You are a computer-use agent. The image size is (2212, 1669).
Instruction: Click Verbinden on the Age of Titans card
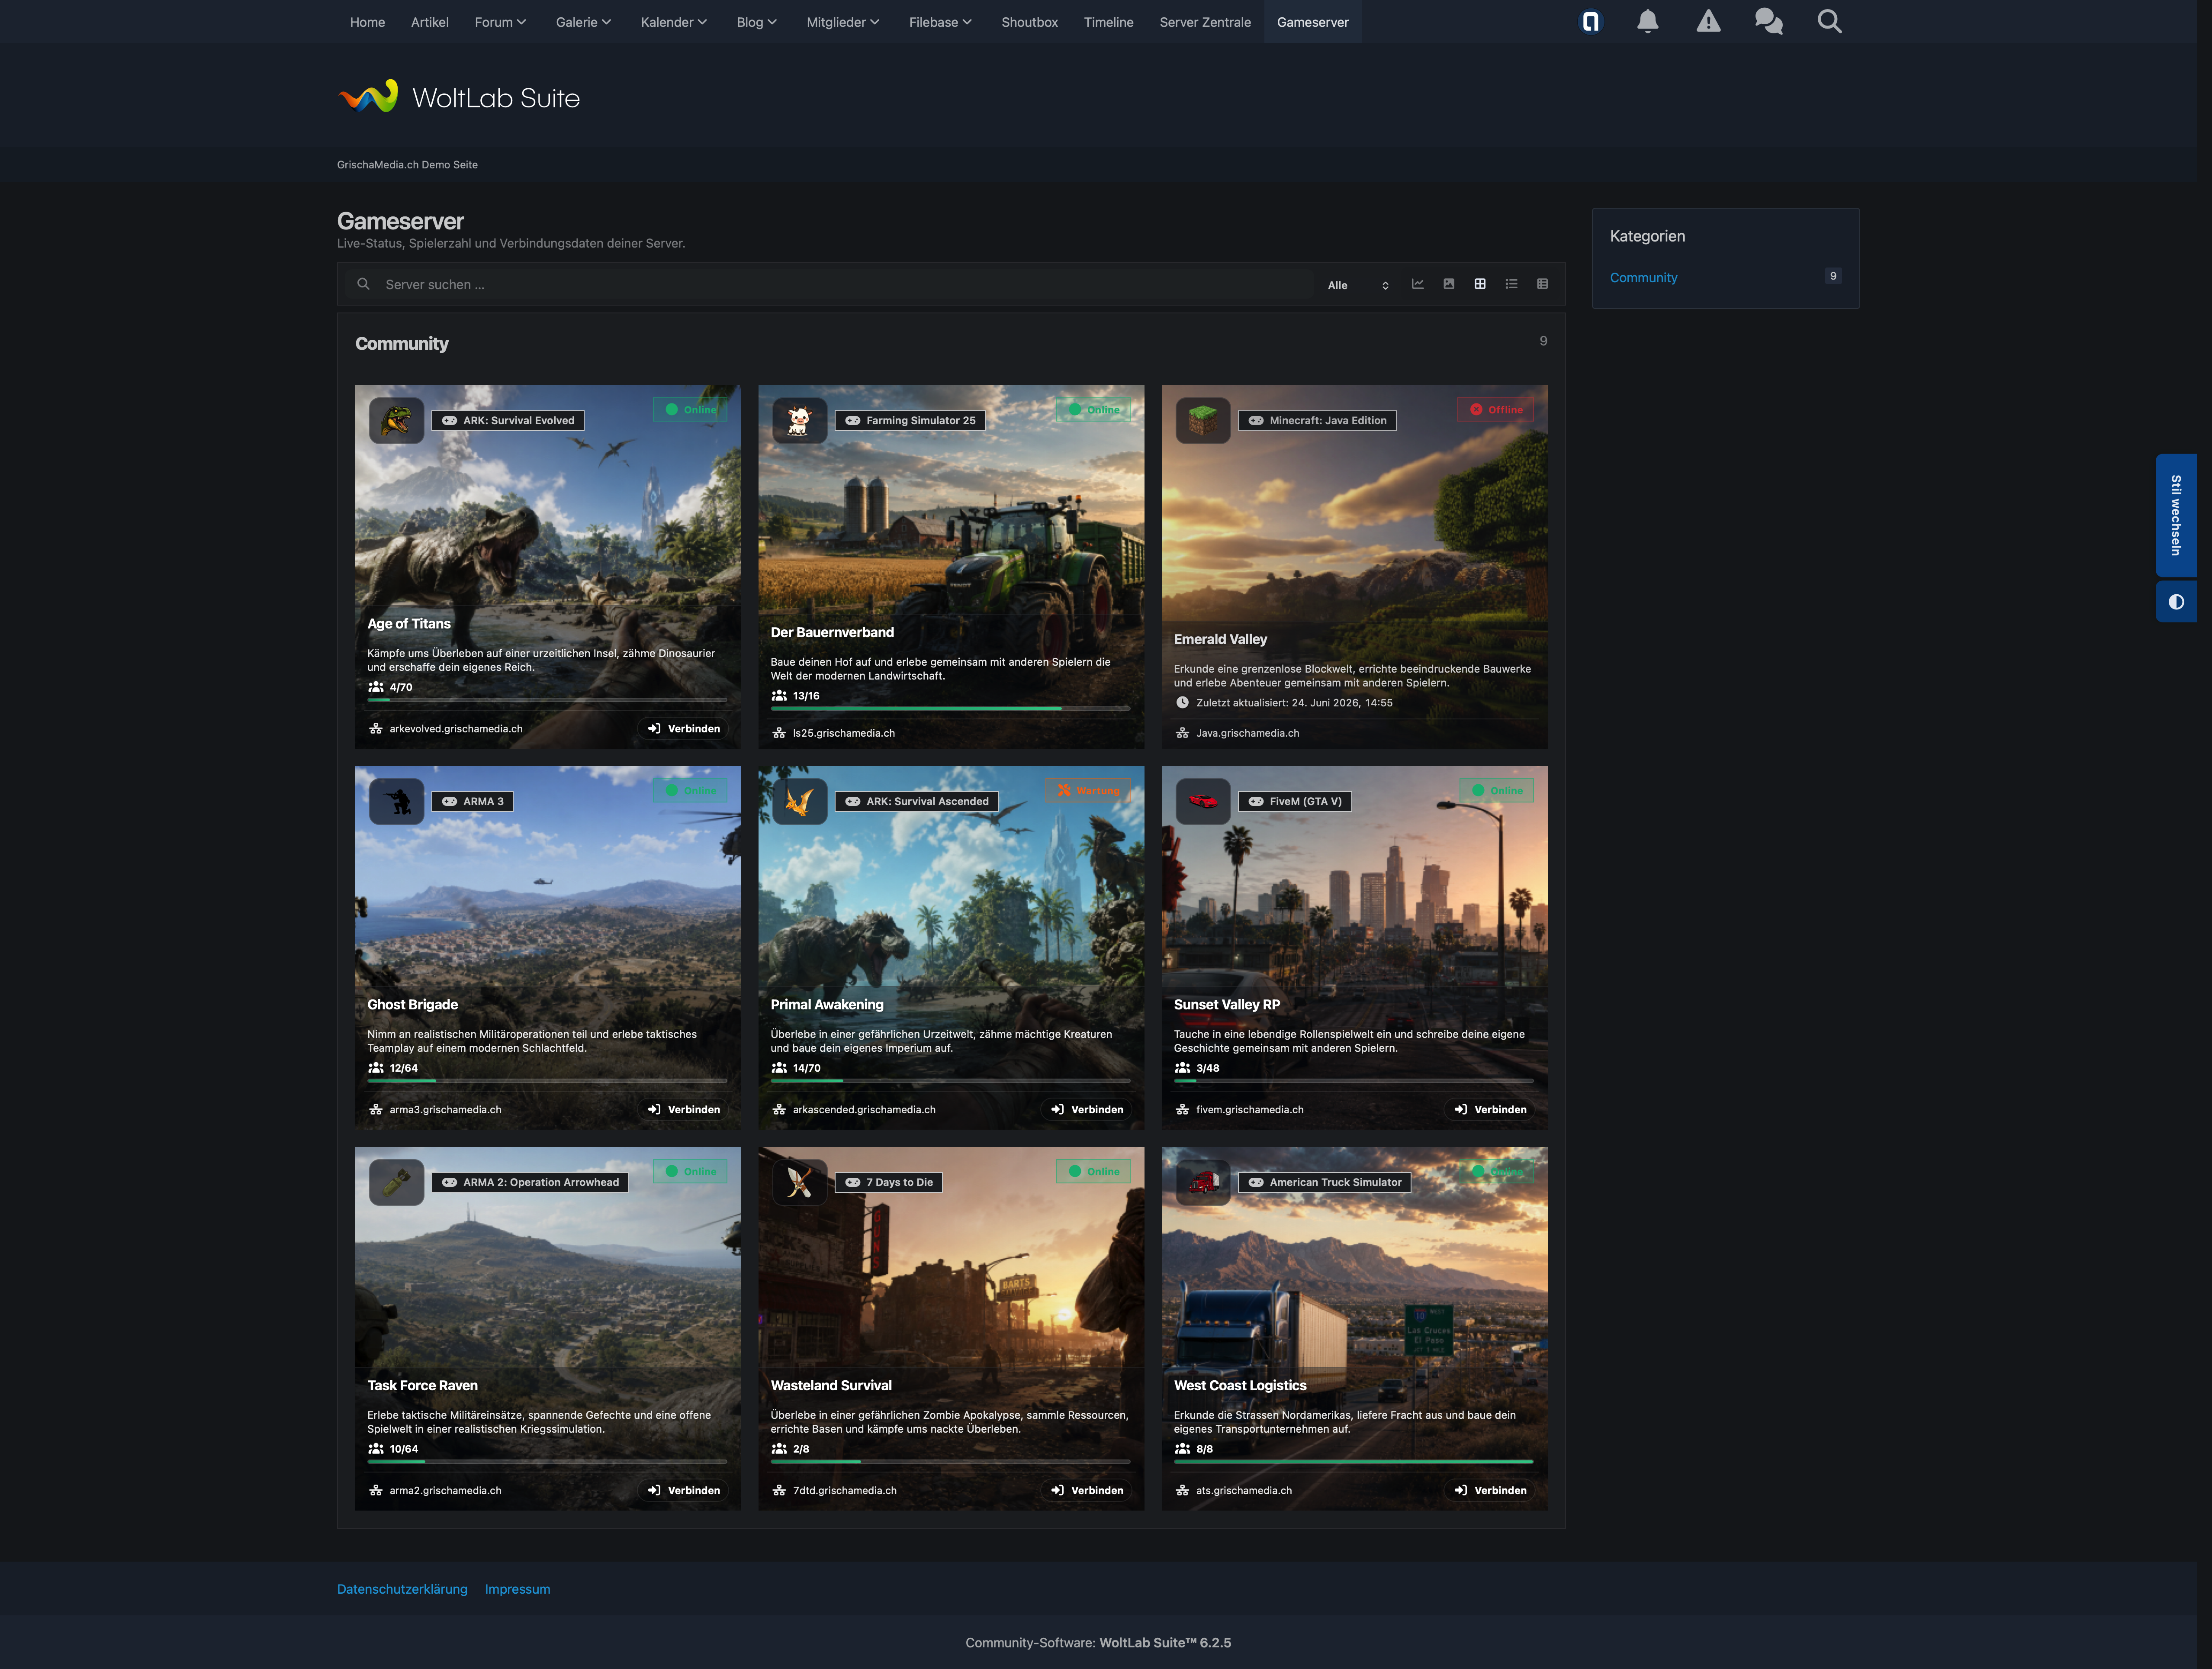pos(684,729)
